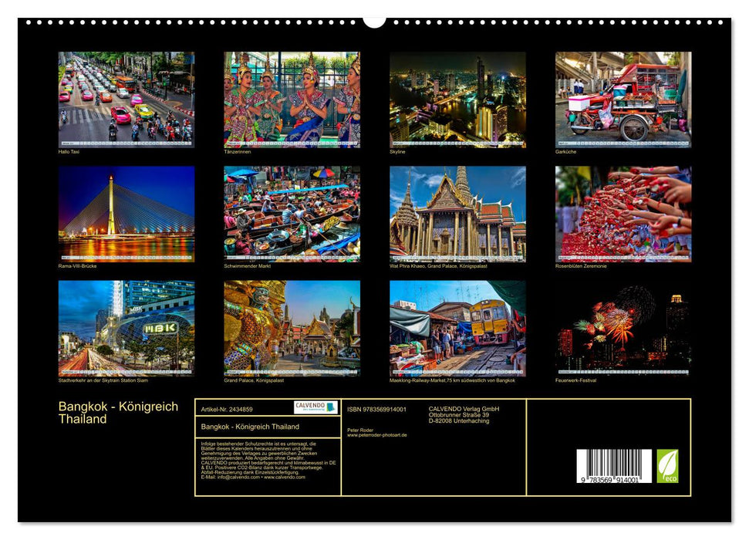
Task: Open the Garküche street kitchen photo
Action: click(x=623, y=100)
